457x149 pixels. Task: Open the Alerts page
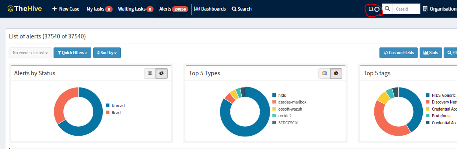[174, 9]
